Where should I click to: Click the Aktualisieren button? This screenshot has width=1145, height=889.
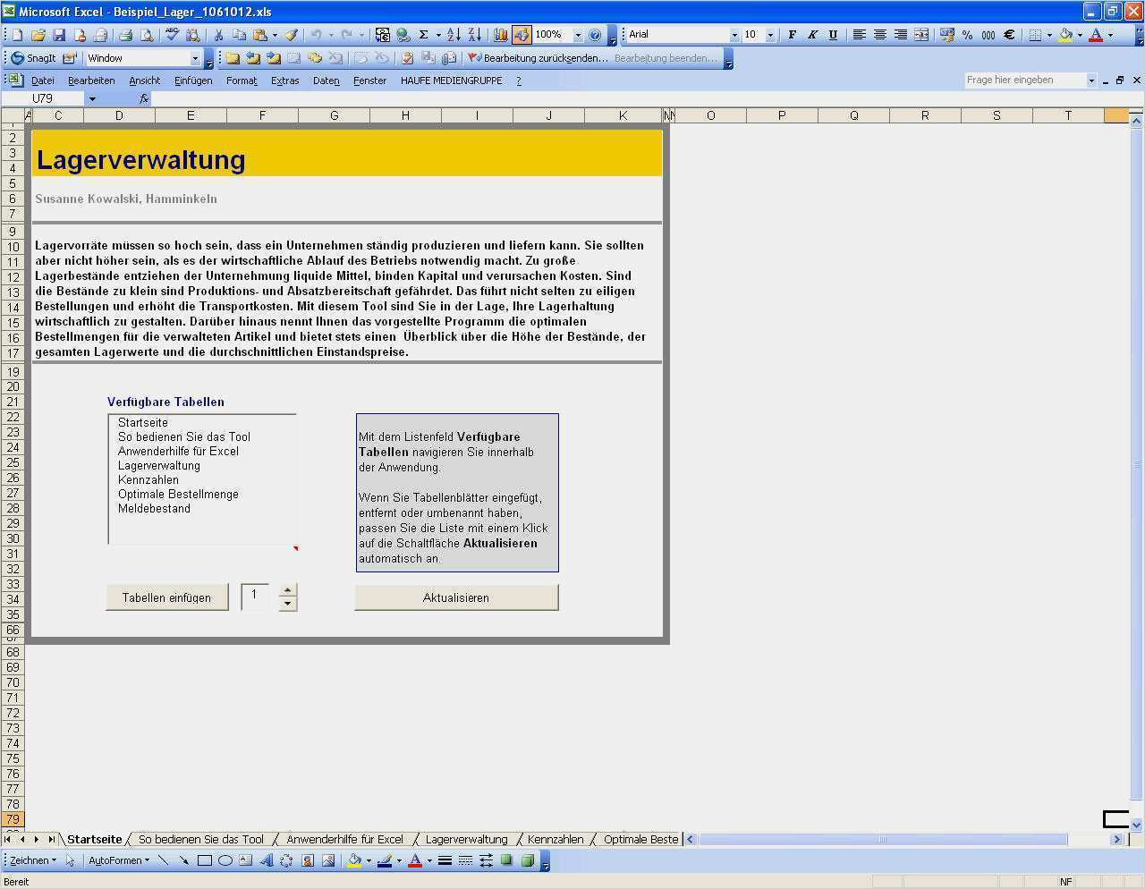click(x=456, y=597)
